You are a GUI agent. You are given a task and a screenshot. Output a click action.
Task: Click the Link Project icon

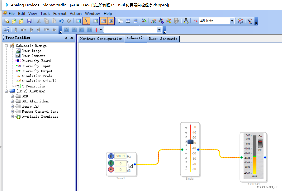point(153,21)
